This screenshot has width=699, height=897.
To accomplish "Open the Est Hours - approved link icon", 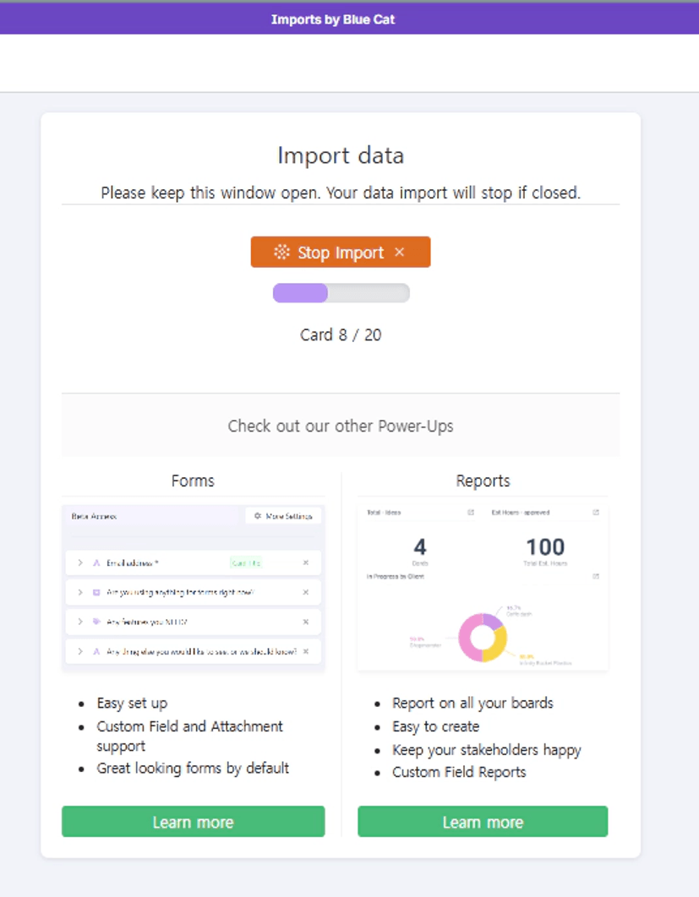I will (x=596, y=513).
